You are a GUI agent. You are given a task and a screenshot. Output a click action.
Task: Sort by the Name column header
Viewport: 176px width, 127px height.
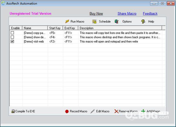click(x=35, y=28)
